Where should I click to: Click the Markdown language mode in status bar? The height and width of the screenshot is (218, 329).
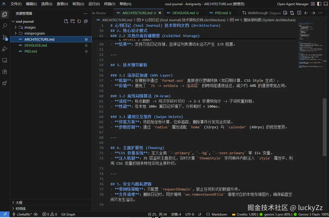click(220, 214)
